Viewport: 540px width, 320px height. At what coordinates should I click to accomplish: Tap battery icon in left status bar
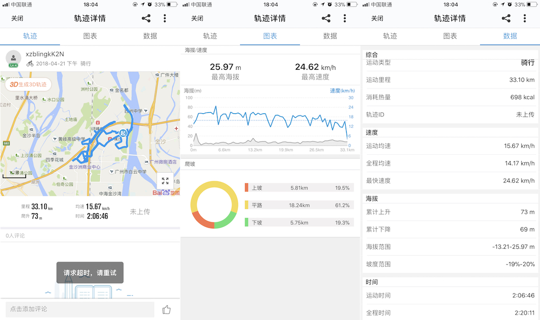tap(172, 4)
